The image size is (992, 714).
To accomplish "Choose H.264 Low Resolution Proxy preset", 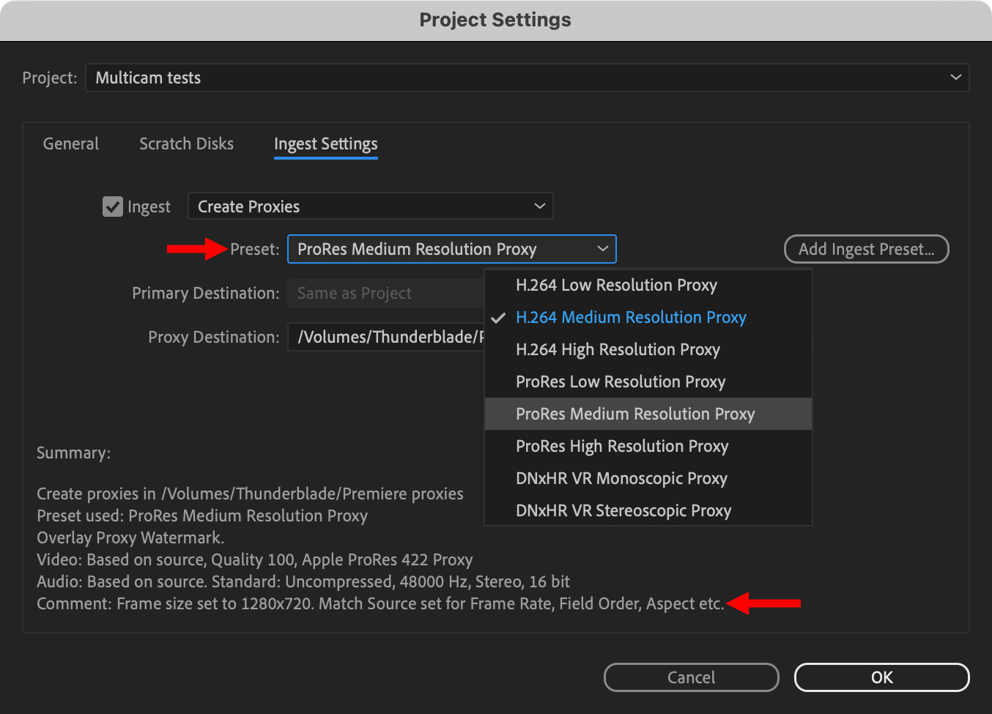I will click(616, 285).
